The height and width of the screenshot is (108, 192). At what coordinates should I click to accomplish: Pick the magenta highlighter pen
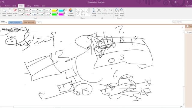tap(61, 14)
